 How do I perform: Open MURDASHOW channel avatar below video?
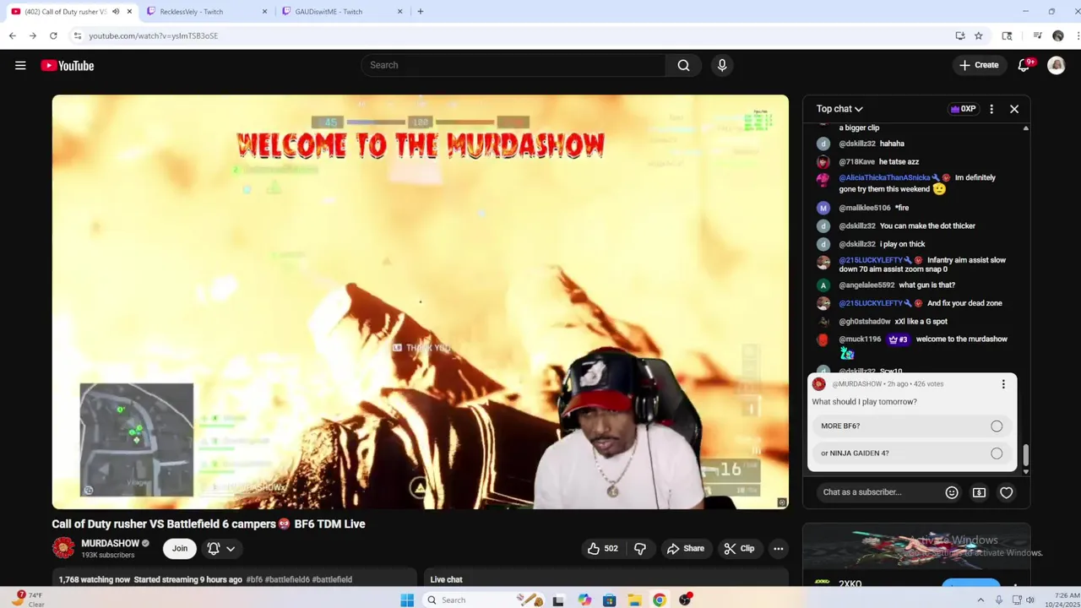[63, 548]
